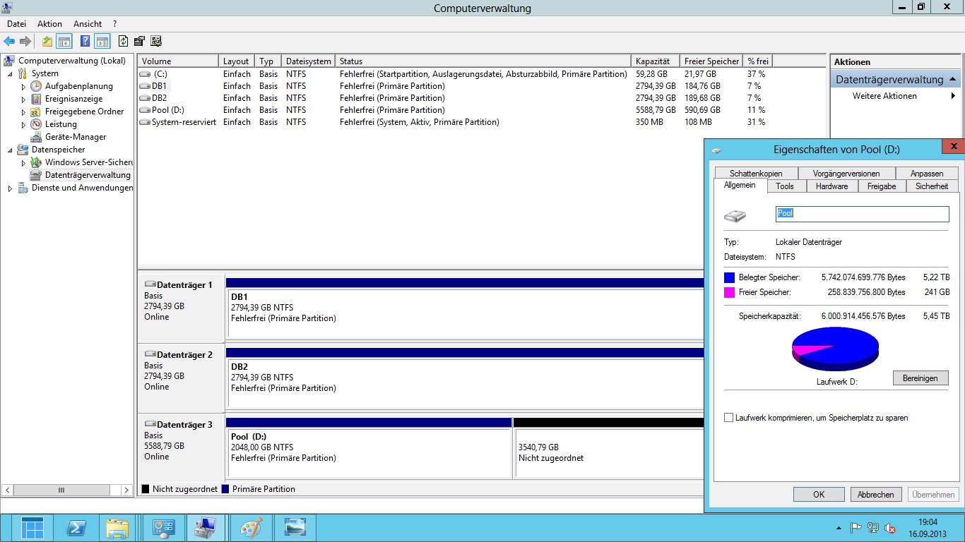Screen dimensions: 965x542
Task: Switch to the Hardware tab
Action: pos(831,186)
